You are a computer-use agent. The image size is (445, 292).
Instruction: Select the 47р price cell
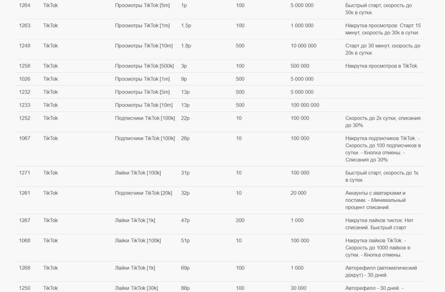tap(185, 221)
